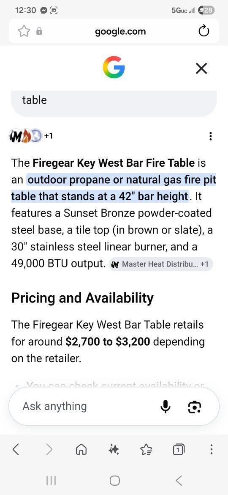Go forward with browser forward arrow
The width and height of the screenshot is (228, 495).
click(x=49, y=449)
